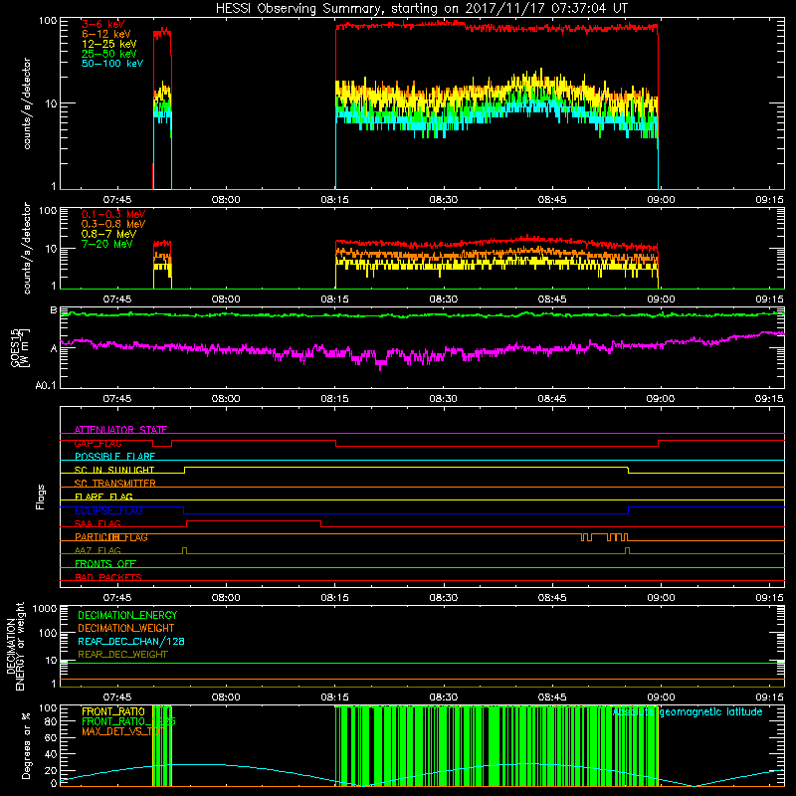796x796 pixels.
Task: Click the 0.8-7 MeV legend label
Action: [x=109, y=235]
